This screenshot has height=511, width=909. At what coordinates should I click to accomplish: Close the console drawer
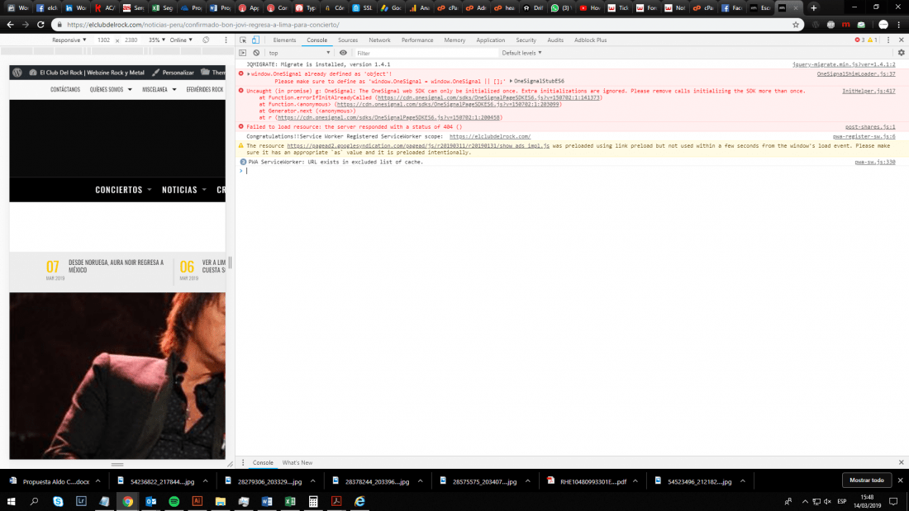pyautogui.click(x=901, y=462)
